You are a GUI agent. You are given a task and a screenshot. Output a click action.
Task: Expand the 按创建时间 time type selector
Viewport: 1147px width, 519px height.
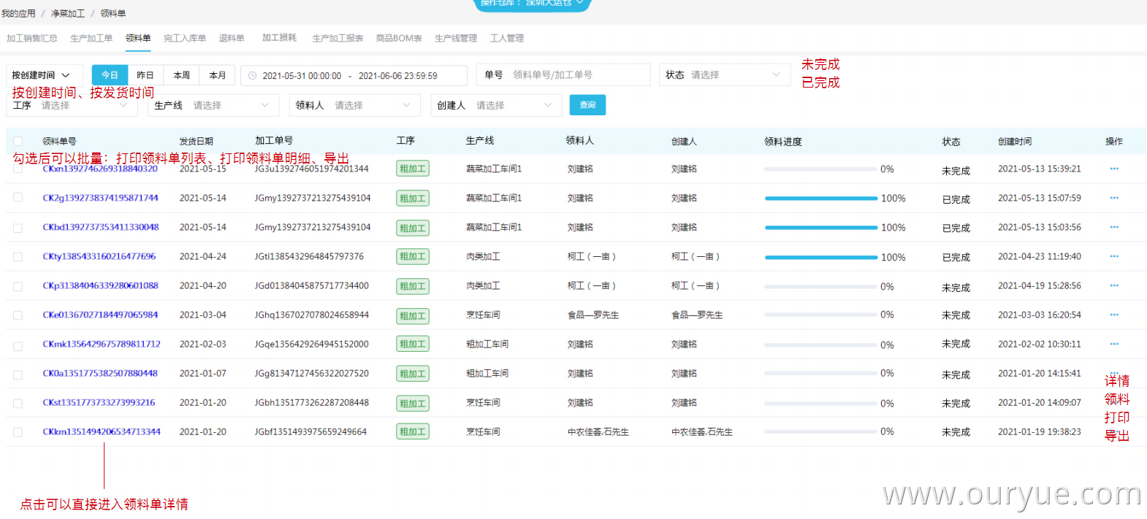pyautogui.click(x=40, y=75)
